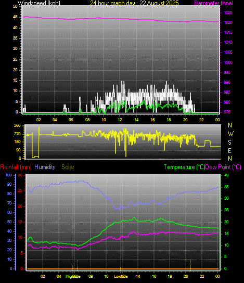244x283 pixels.
Task: Click the graph title showing 22 August 2025
Action: tap(134, 3)
